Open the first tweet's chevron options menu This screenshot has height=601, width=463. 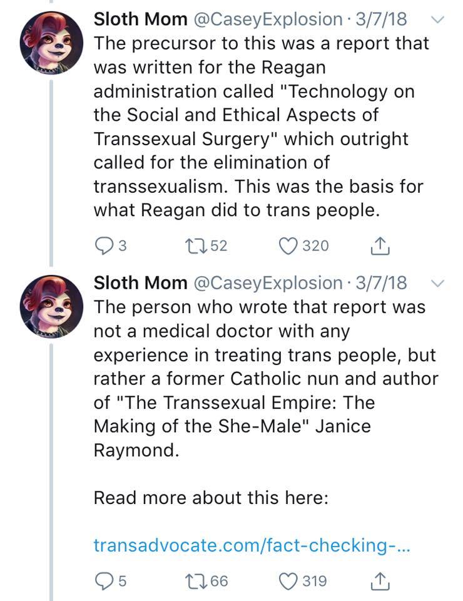(x=439, y=20)
